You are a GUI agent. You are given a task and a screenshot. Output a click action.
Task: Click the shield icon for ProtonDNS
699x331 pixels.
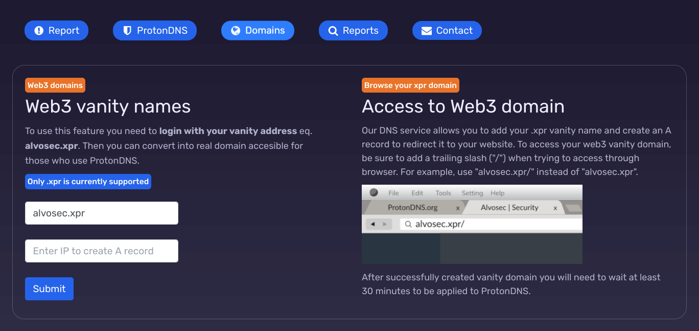coord(127,31)
